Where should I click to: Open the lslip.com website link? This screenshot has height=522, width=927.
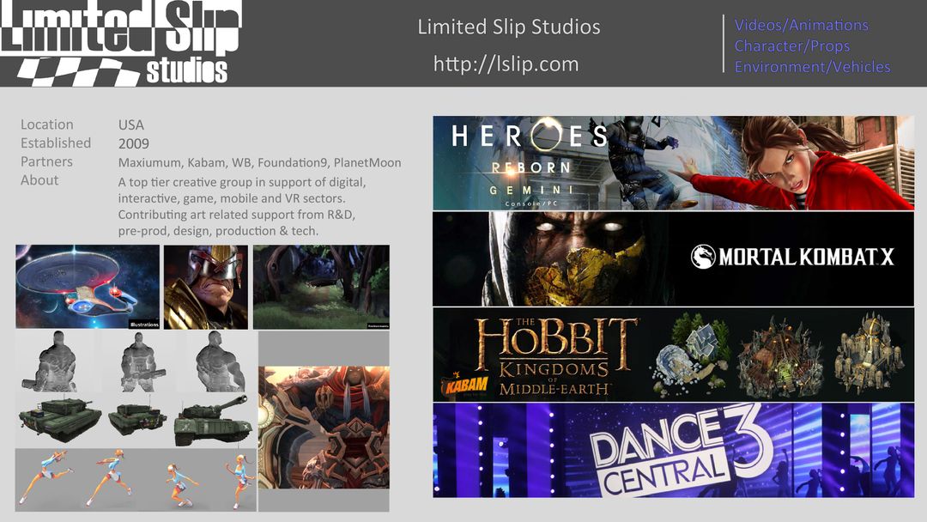pos(506,64)
